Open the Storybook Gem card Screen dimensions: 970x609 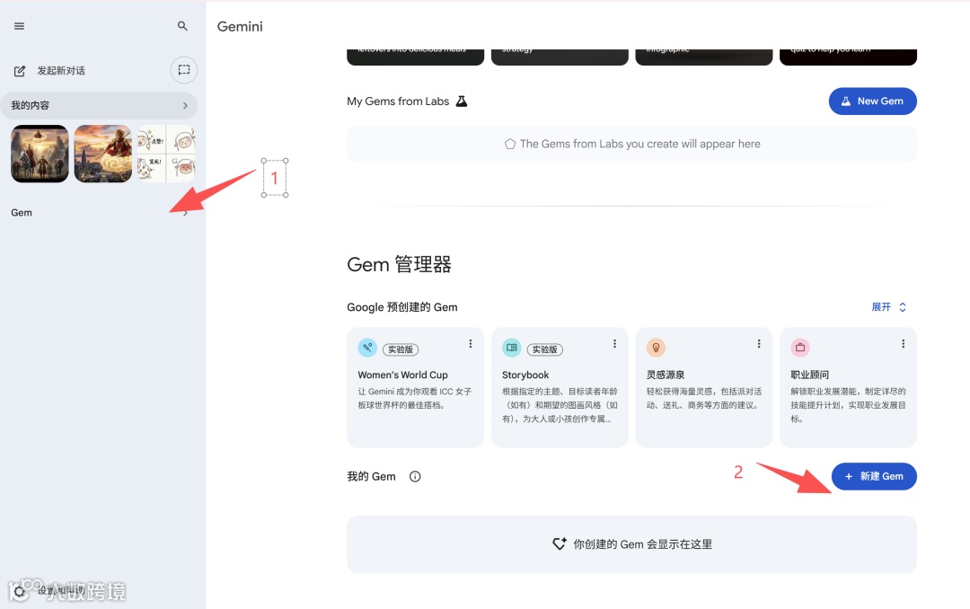pos(560,387)
